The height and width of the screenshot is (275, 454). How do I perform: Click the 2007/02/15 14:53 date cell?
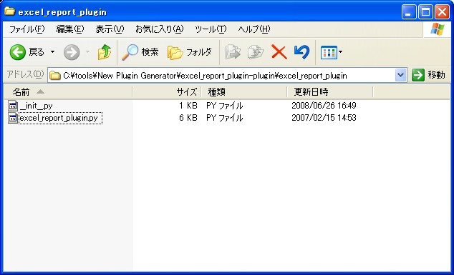click(x=324, y=118)
